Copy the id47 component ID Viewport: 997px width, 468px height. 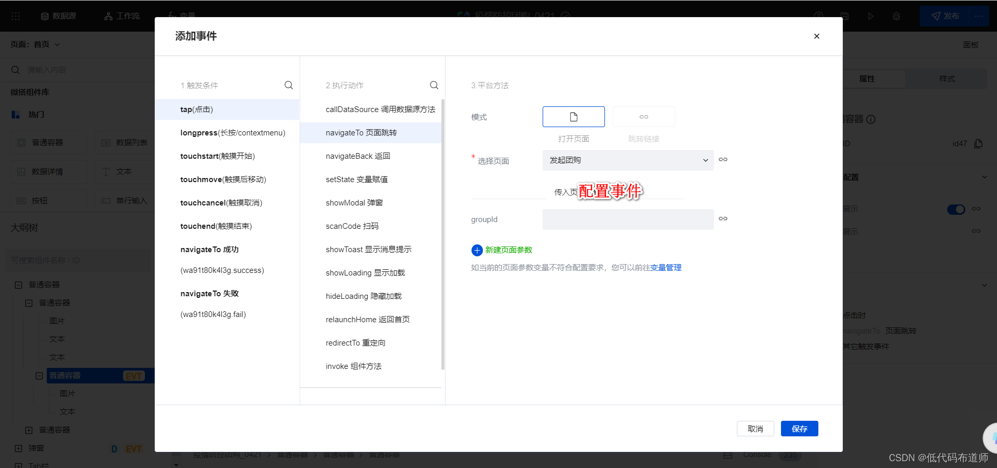pyautogui.click(x=979, y=144)
